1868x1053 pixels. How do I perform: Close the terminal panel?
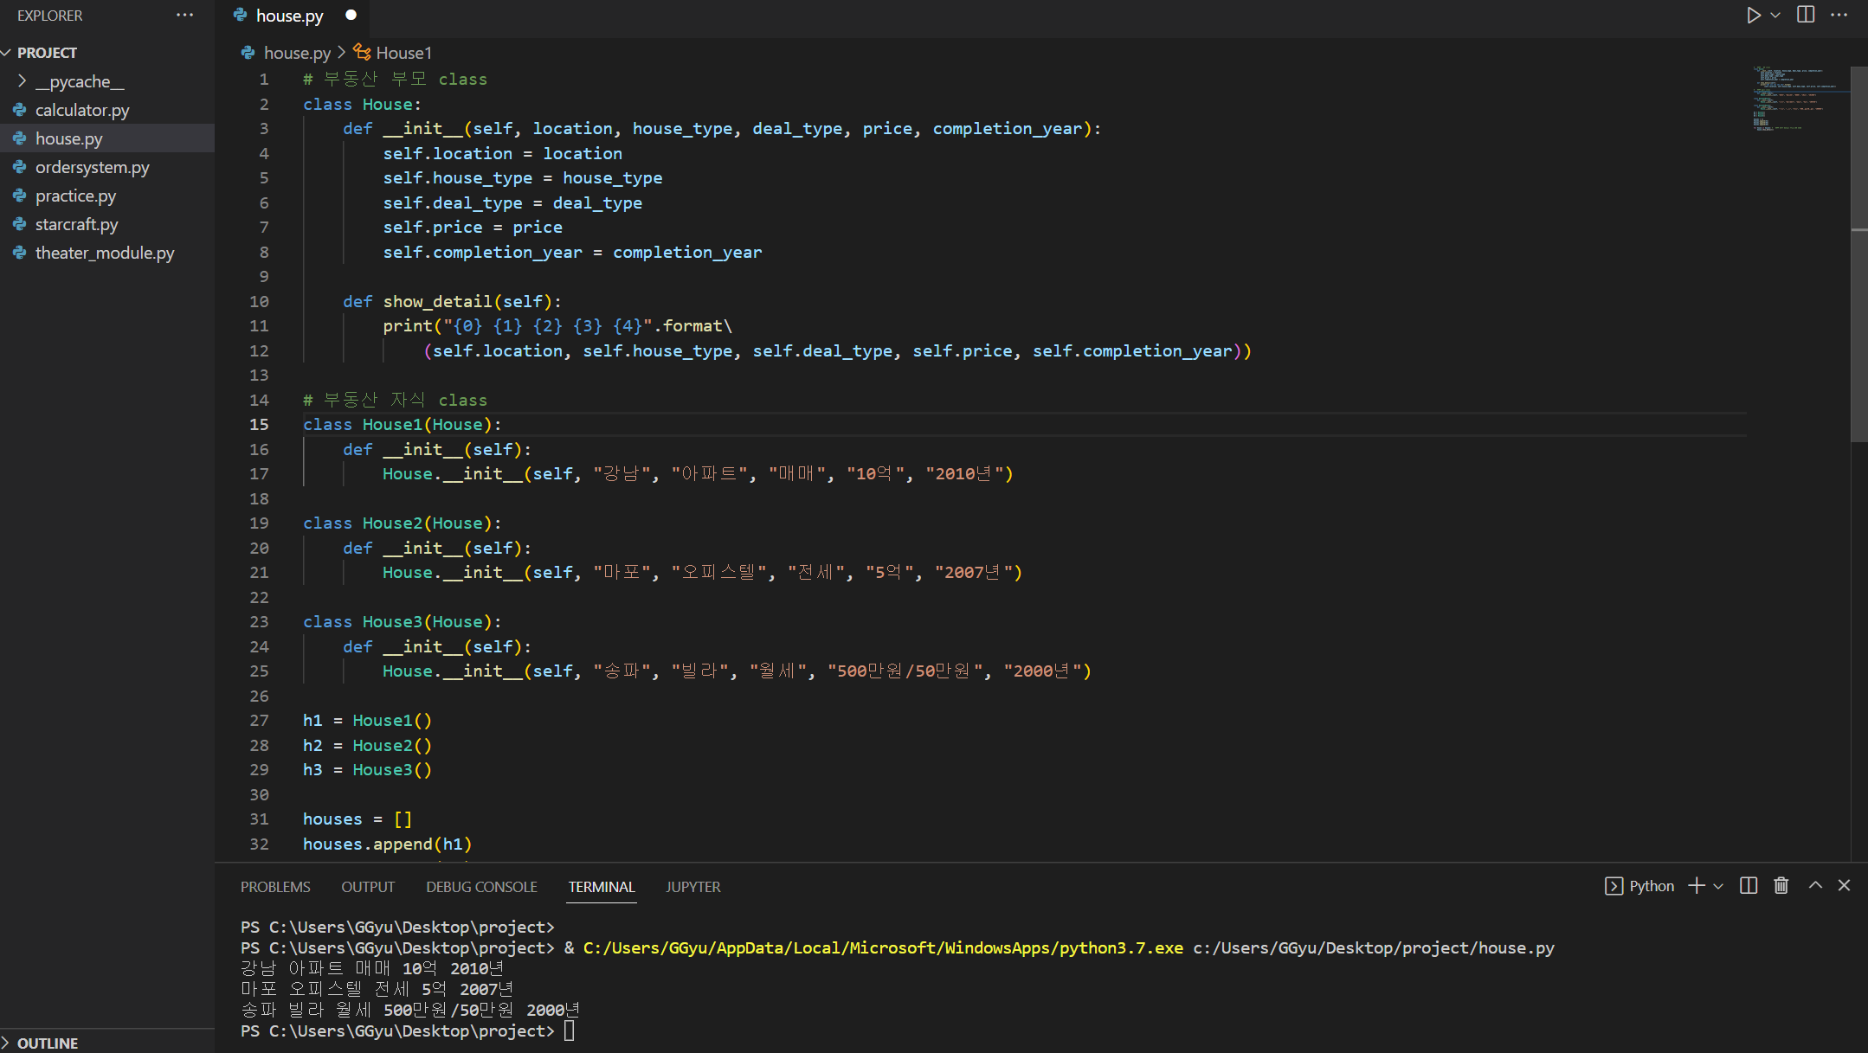(x=1845, y=885)
